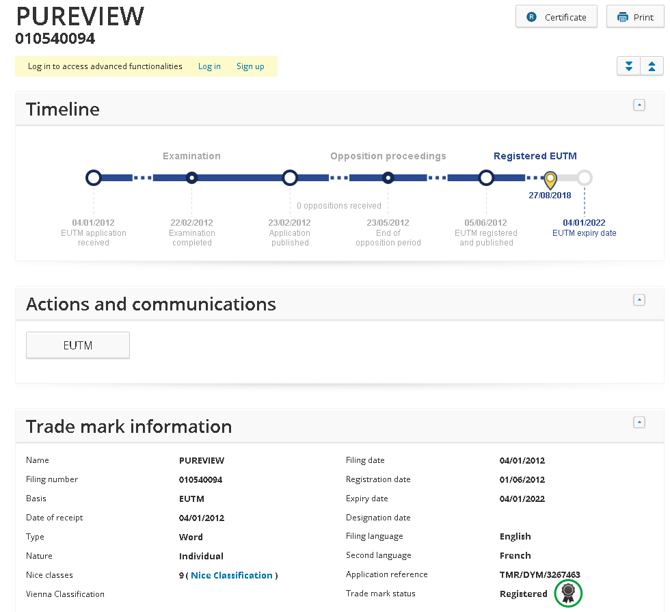The height and width of the screenshot is (612, 670).
Task: Select the Application published timeline node
Action: coord(290,178)
